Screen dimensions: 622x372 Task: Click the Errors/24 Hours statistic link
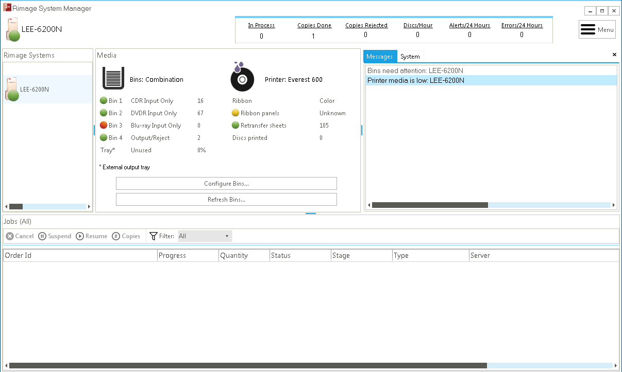tap(522, 25)
